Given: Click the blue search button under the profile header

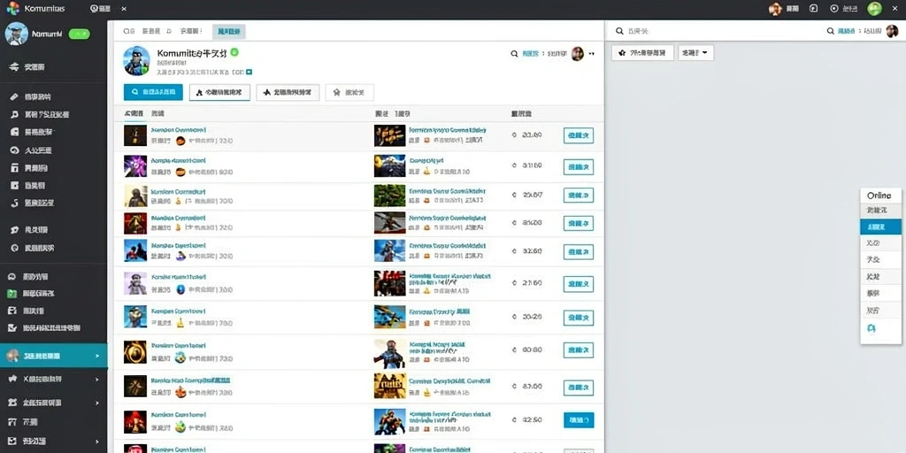Looking at the screenshot, I should click(153, 92).
